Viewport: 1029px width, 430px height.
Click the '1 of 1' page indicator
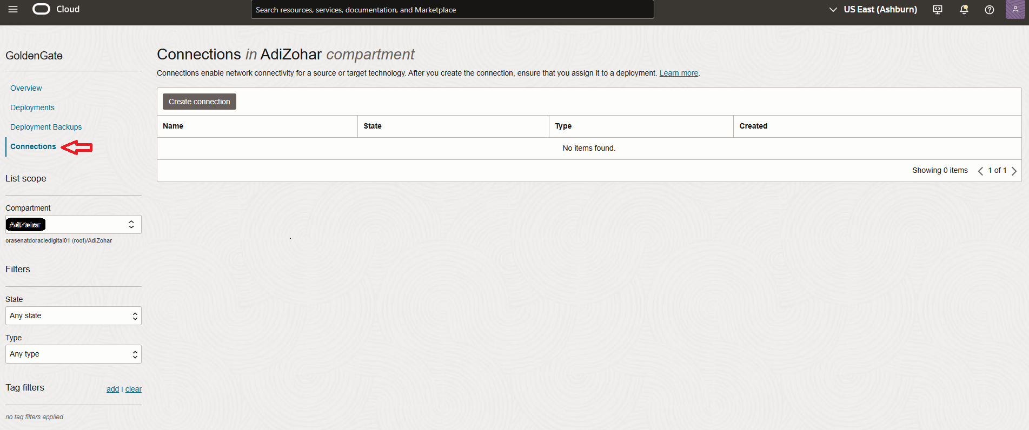[997, 170]
